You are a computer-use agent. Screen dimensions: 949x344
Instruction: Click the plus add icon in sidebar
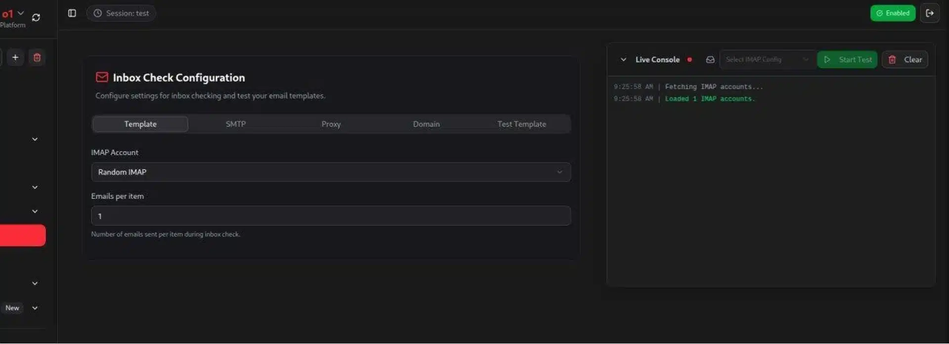point(15,58)
